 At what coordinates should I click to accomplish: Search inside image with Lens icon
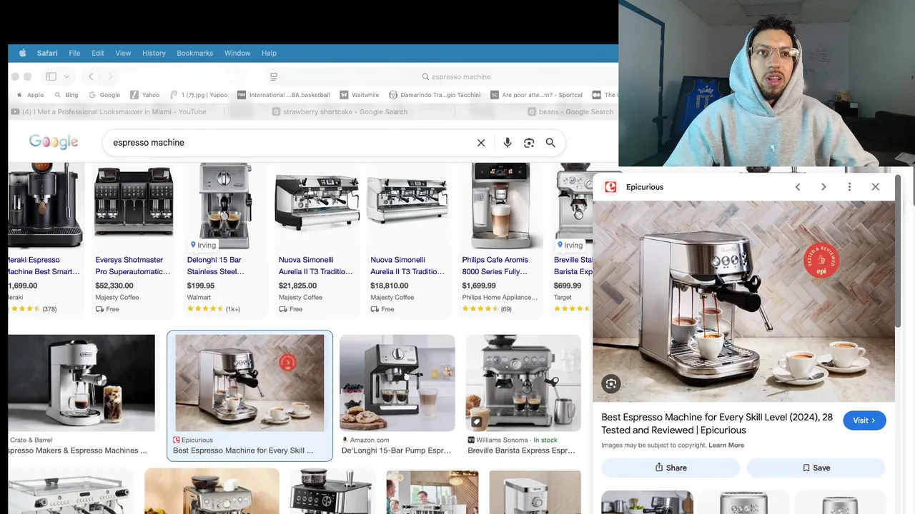pos(610,384)
